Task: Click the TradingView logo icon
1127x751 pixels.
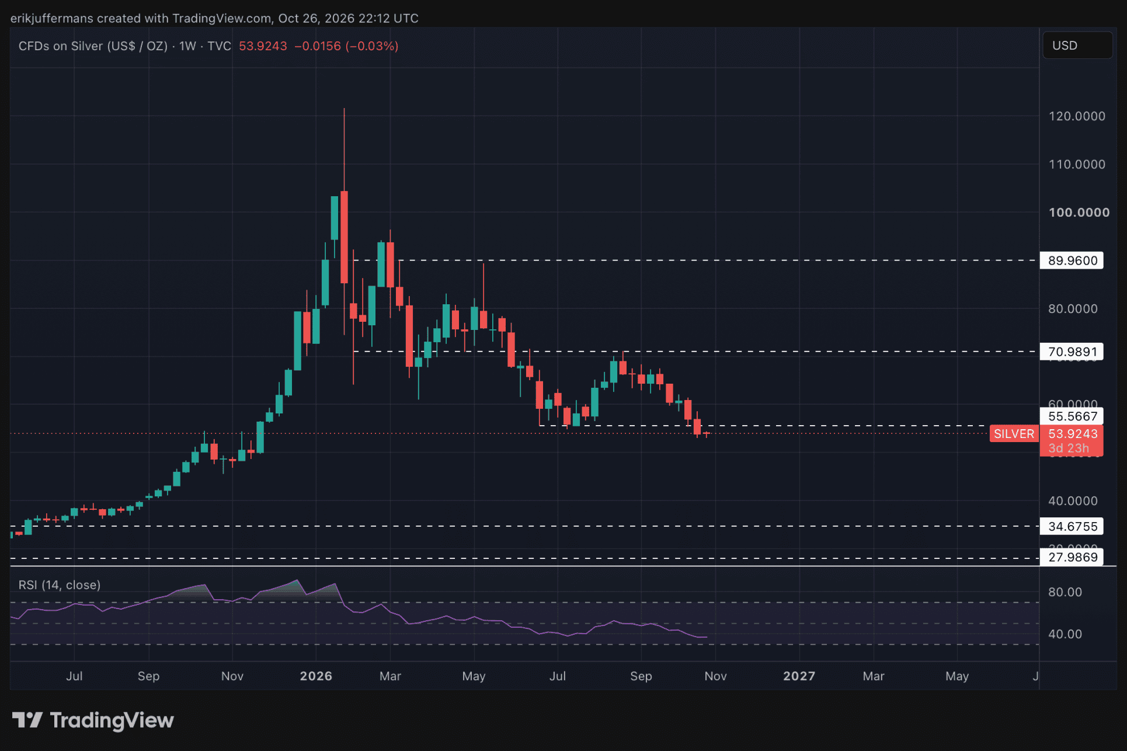Action: click(27, 720)
